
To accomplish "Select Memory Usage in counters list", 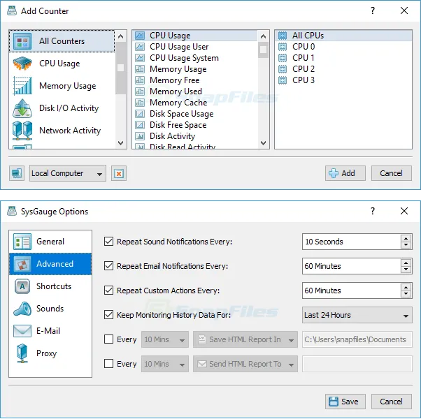I will pyautogui.click(x=196, y=69).
